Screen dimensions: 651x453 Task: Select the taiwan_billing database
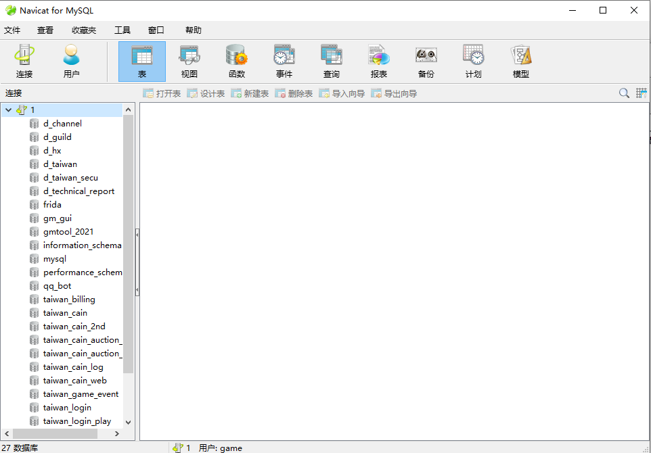(69, 300)
